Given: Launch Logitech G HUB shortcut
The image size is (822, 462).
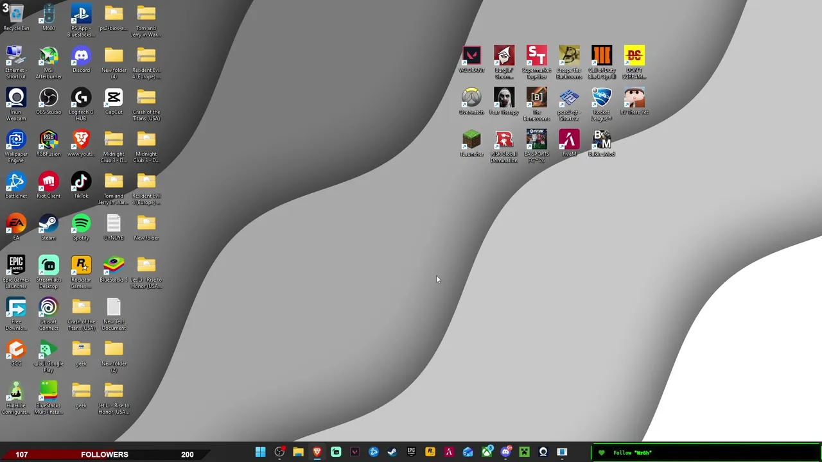Looking at the screenshot, I should click(81, 105).
